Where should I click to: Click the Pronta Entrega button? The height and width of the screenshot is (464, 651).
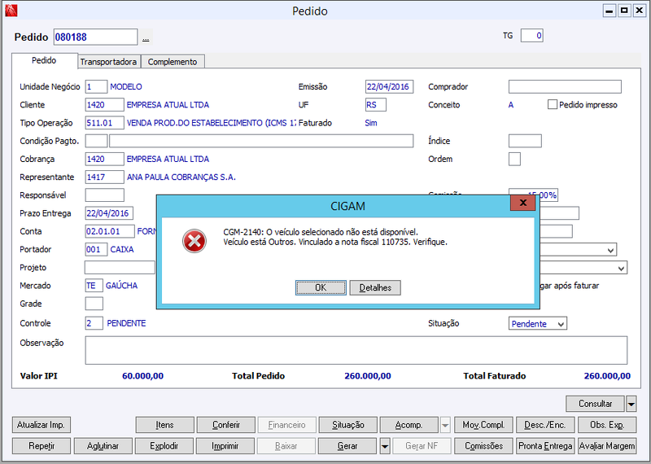point(545,446)
